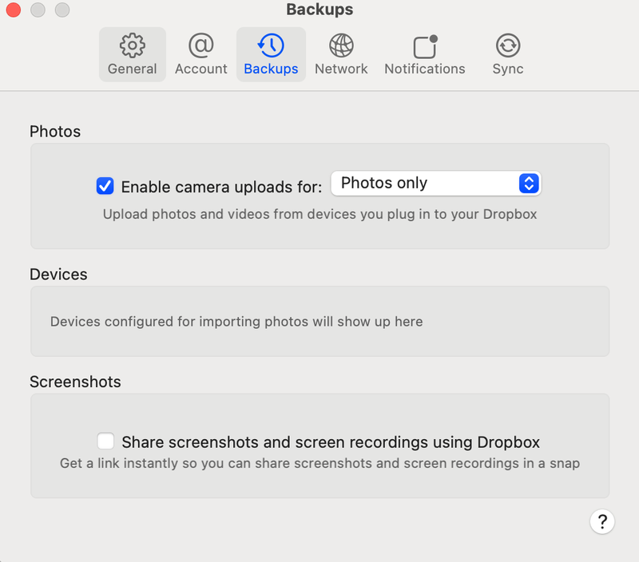Select the Sync tab label
This screenshot has width=639, height=562.
(508, 69)
